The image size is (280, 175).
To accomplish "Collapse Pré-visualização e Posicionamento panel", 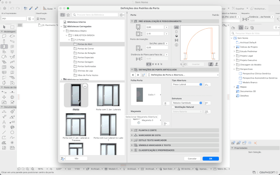I will point(175,21).
